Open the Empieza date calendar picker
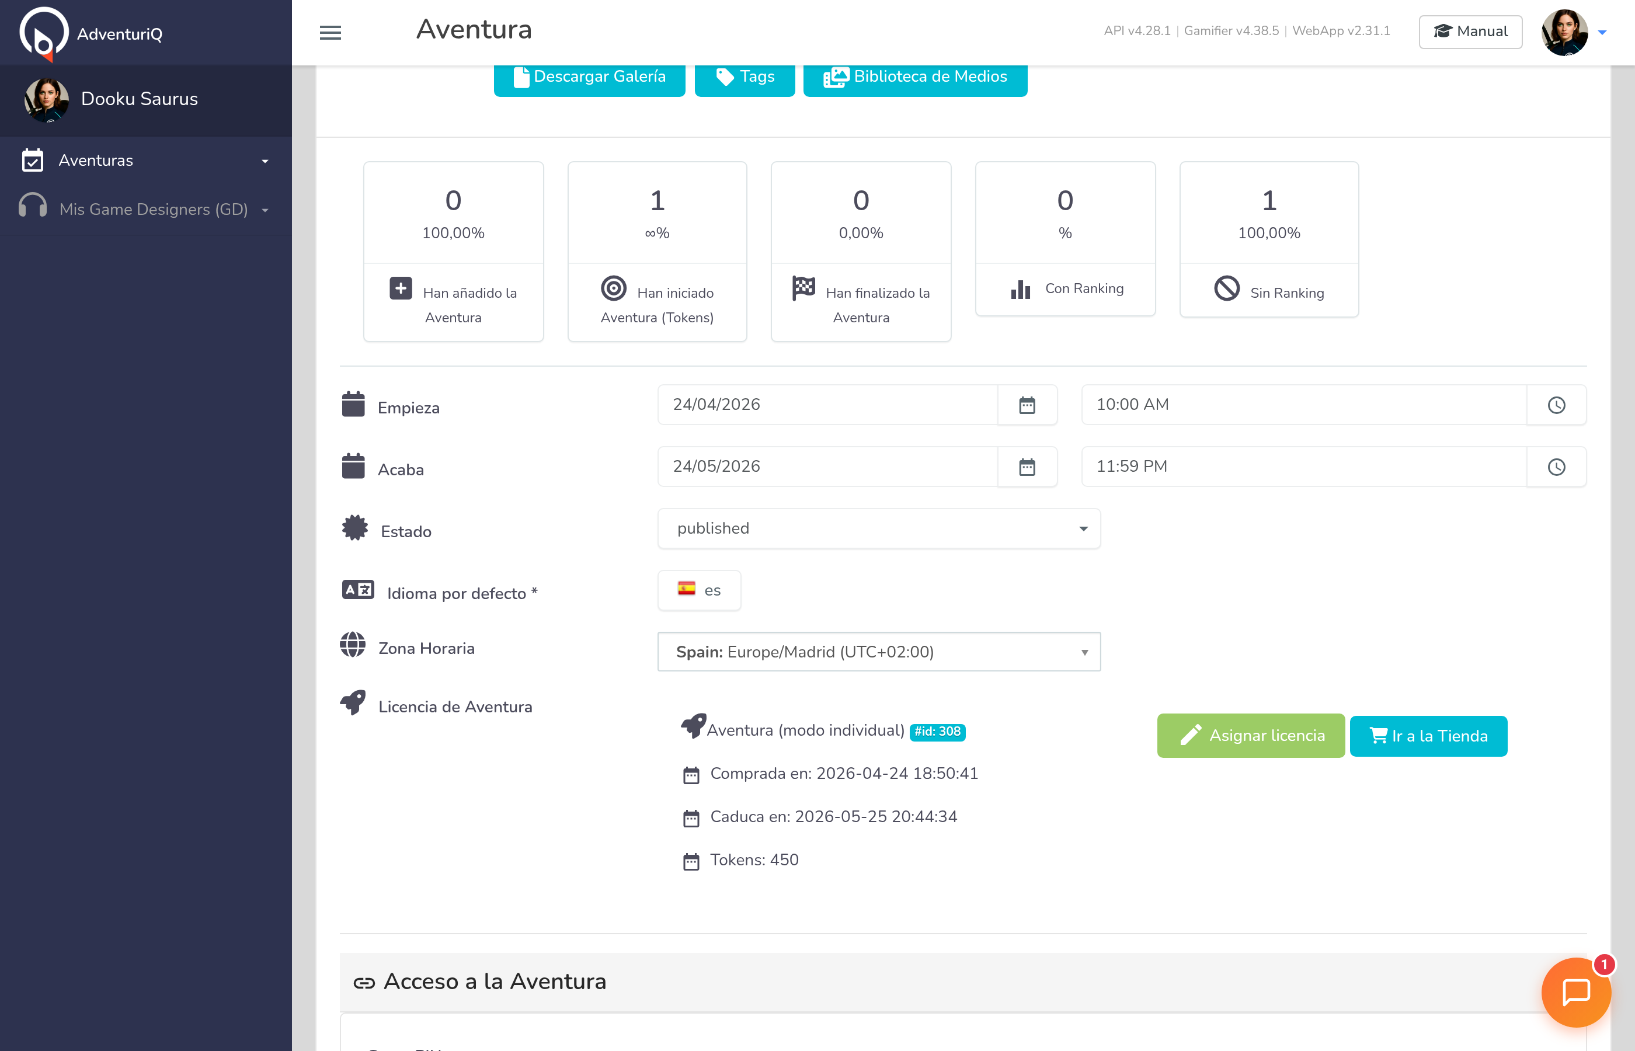The image size is (1635, 1051). [x=1027, y=405]
